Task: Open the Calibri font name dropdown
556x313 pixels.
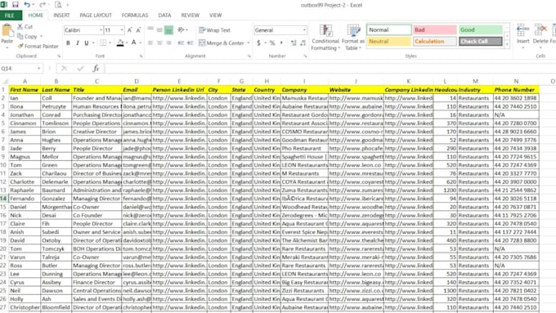Action: pos(101,30)
